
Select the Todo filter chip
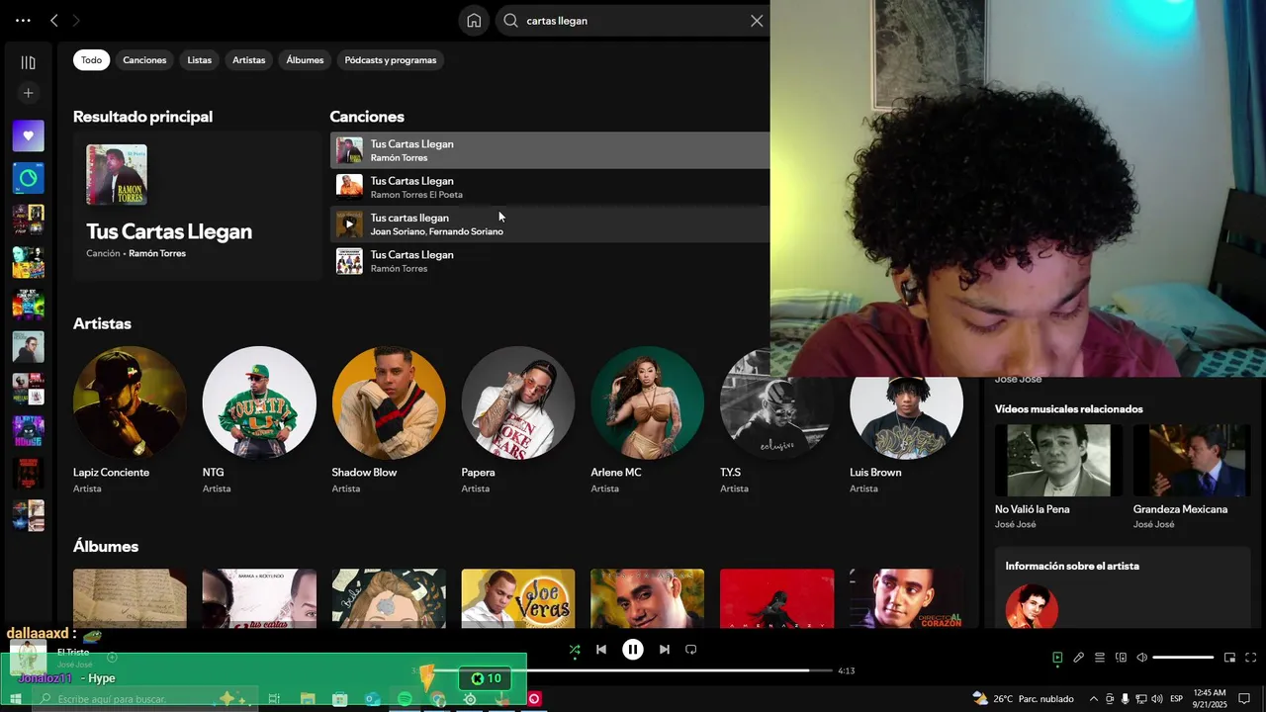[x=91, y=60]
